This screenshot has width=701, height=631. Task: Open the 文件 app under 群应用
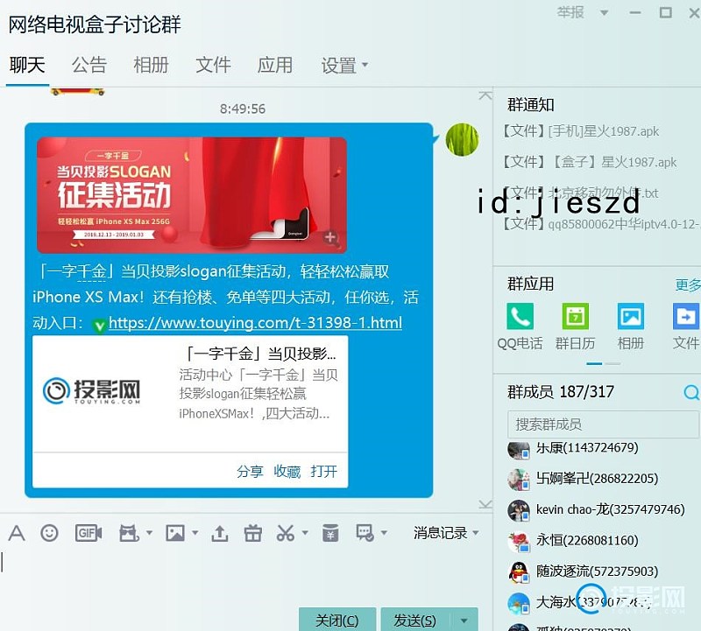click(x=686, y=316)
